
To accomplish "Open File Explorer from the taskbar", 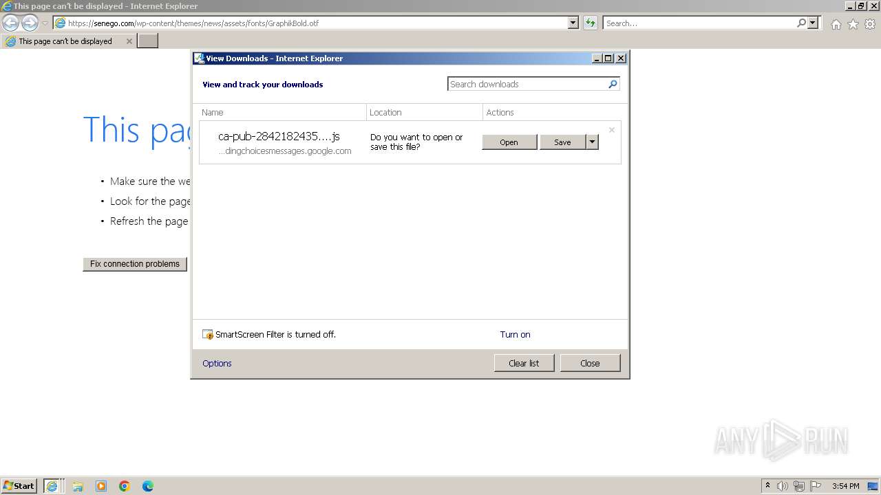I will pos(78,486).
